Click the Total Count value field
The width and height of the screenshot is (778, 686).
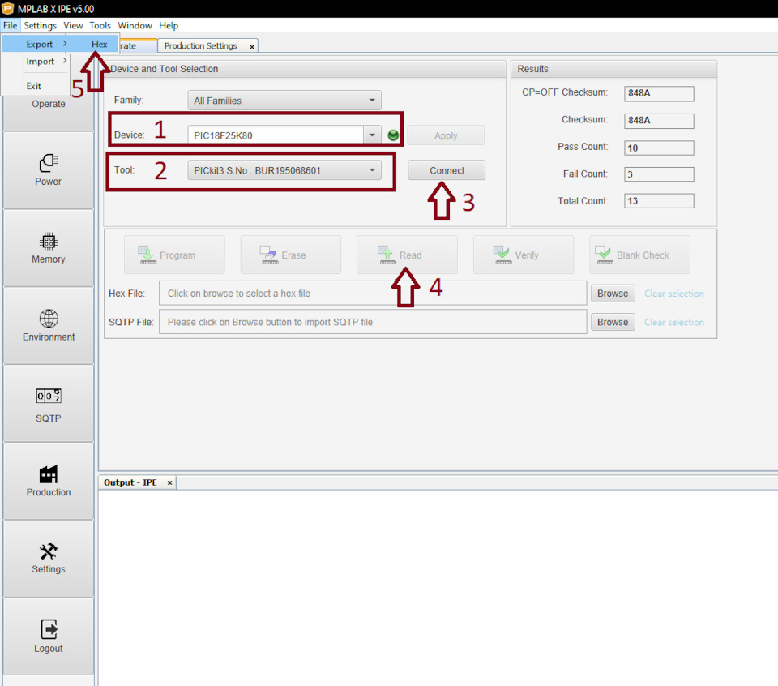[659, 201]
